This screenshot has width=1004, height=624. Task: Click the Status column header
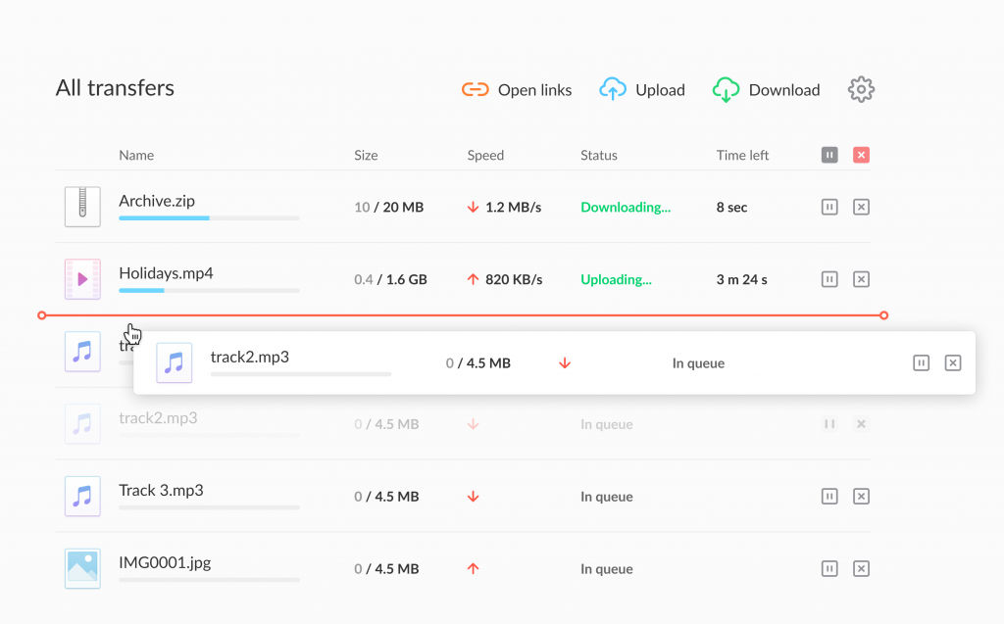click(598, 155)
